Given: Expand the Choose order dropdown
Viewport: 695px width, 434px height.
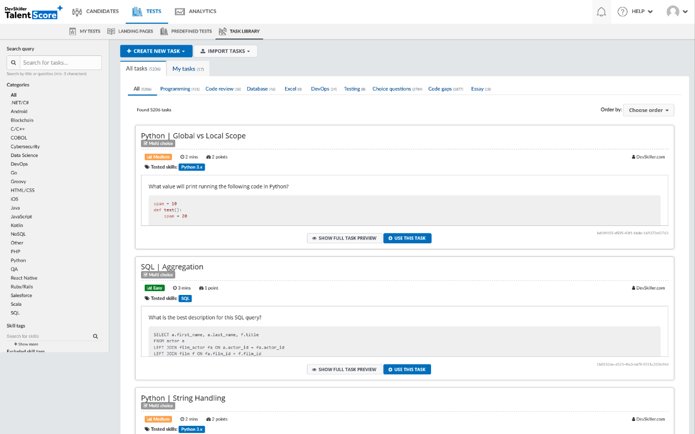Looking at the screenshot, I should click(x=648, y=110).
